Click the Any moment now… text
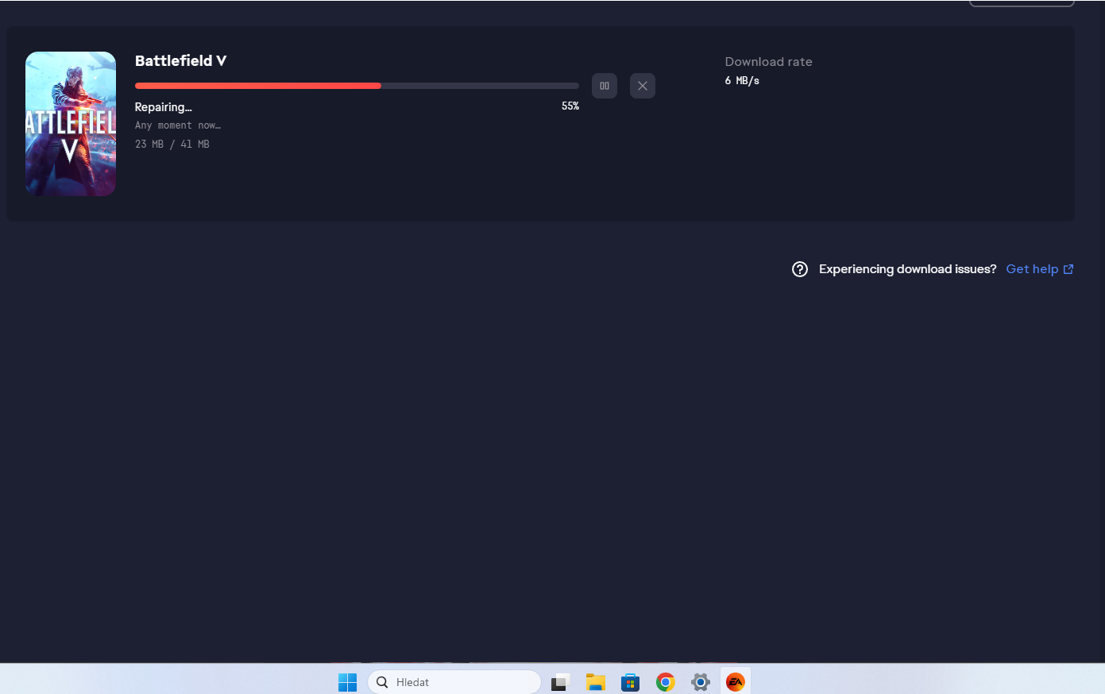The height and width of the screenshot is (694, 1105). 178,125
